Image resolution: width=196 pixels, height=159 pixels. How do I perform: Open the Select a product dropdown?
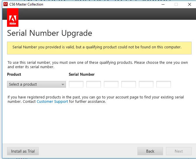(36, 84)
